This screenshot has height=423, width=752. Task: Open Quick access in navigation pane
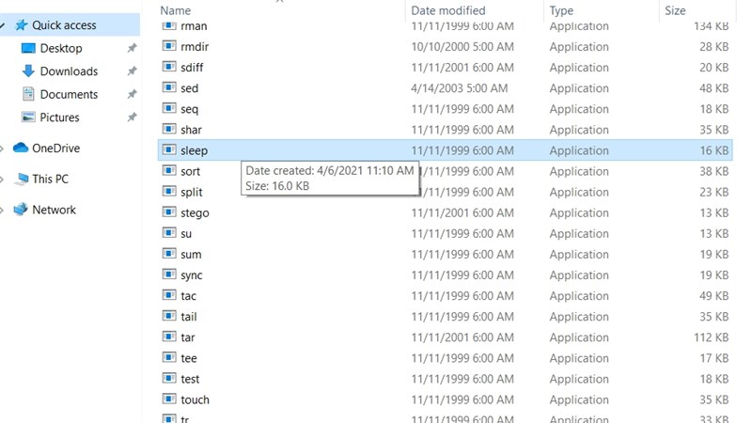coord(64,25)
